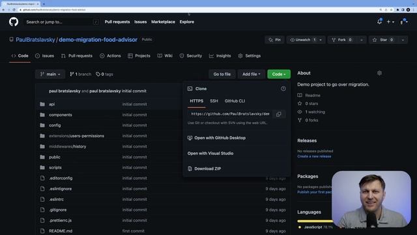This screenshot has height=235, width=417.
Task: View the 0 tags link
Action: tap(104, 74)
